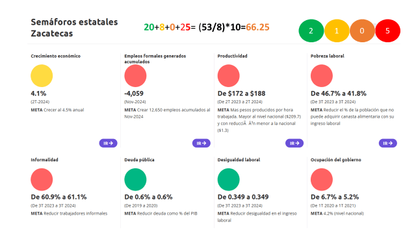
Task: Click red indicator for Ocupación del gobierno
Action: point(322,179)
